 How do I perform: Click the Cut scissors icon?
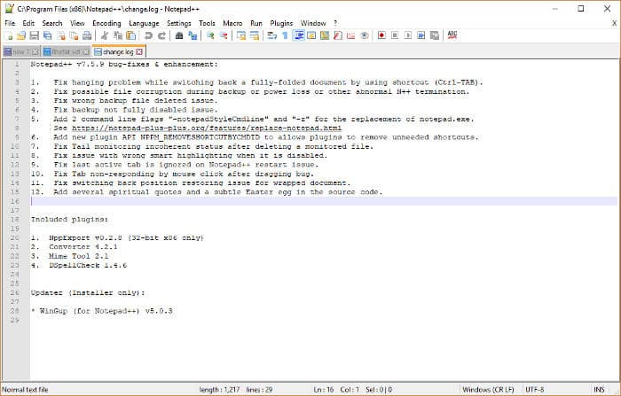point(106,35)
